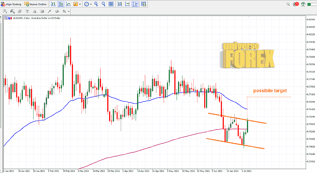The image size is (317, 173).
Task: Switch chart to bar chart view
Action: click(x=53, y=4)
